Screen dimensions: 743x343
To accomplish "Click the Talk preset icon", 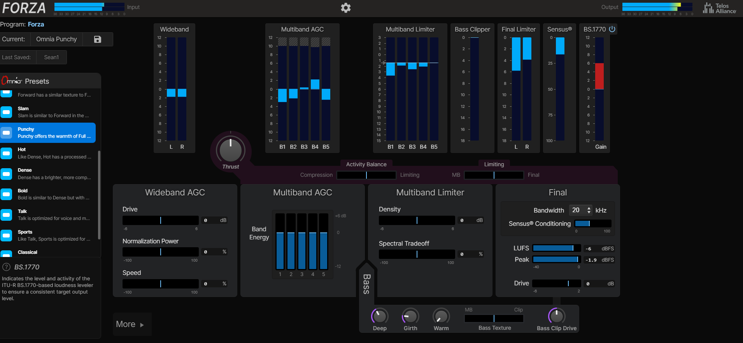I will tap(6, 215).
